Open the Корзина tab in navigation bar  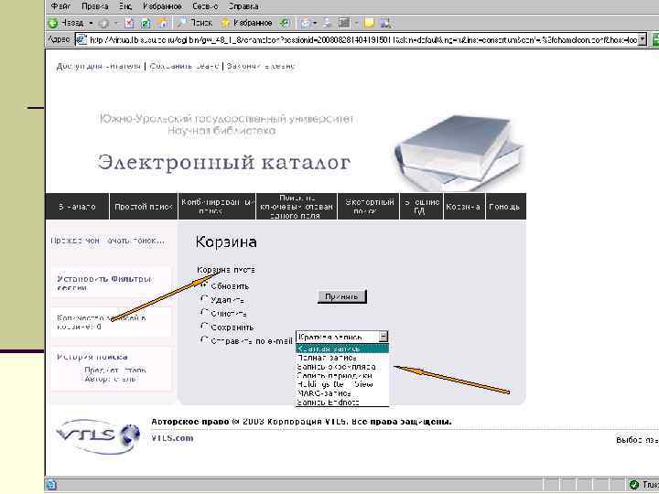coord(464,207)
